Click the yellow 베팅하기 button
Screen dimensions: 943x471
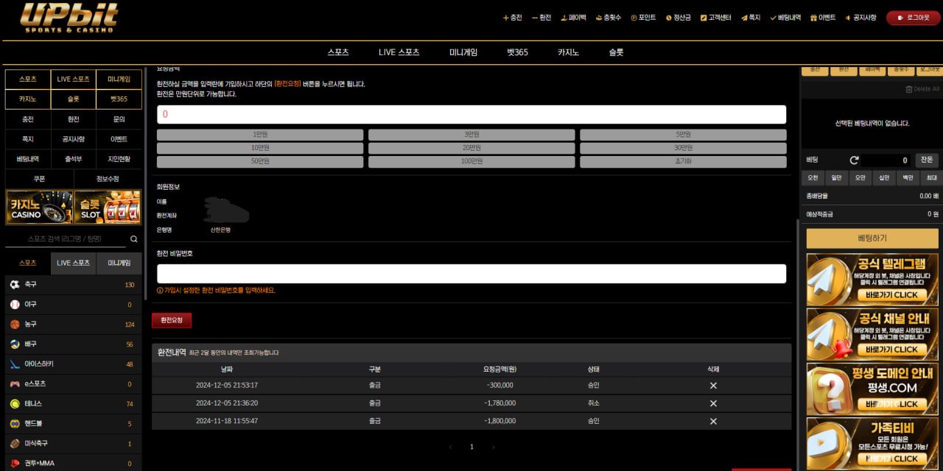click(872, 238)
